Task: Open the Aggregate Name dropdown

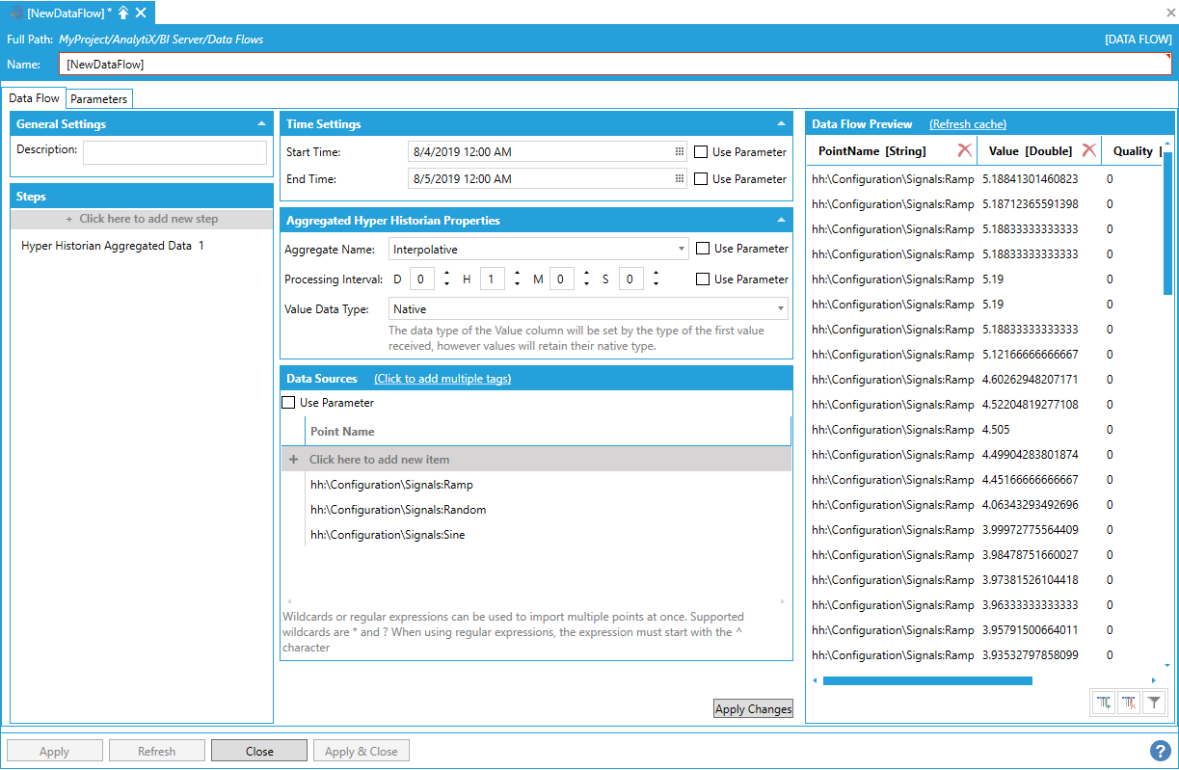Action: tap(683, 249)
